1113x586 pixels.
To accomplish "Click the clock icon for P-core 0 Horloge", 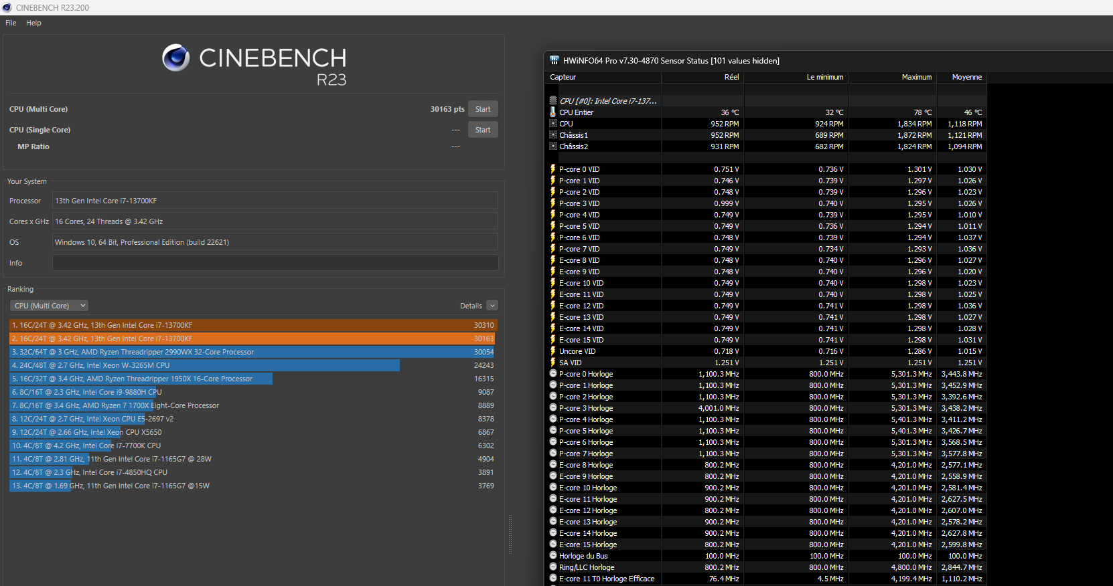I will 553,374.
